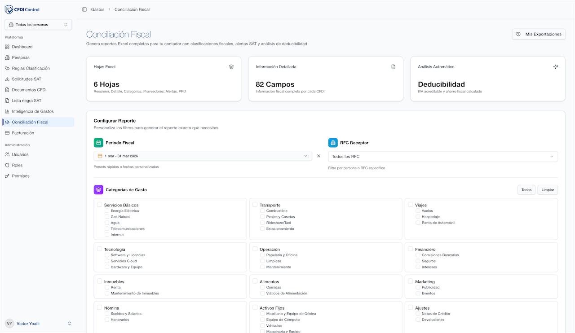Click the green Periodo Fiscal calendar icon

98,143
